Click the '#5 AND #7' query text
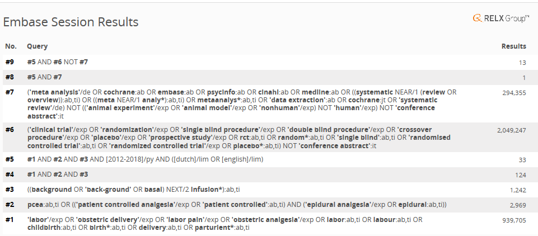538x236 pixels. [44, 77]
